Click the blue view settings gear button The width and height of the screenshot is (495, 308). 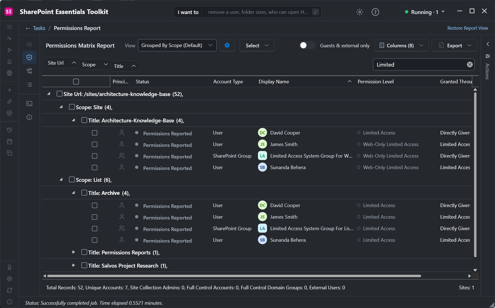[x=227, y=45]
